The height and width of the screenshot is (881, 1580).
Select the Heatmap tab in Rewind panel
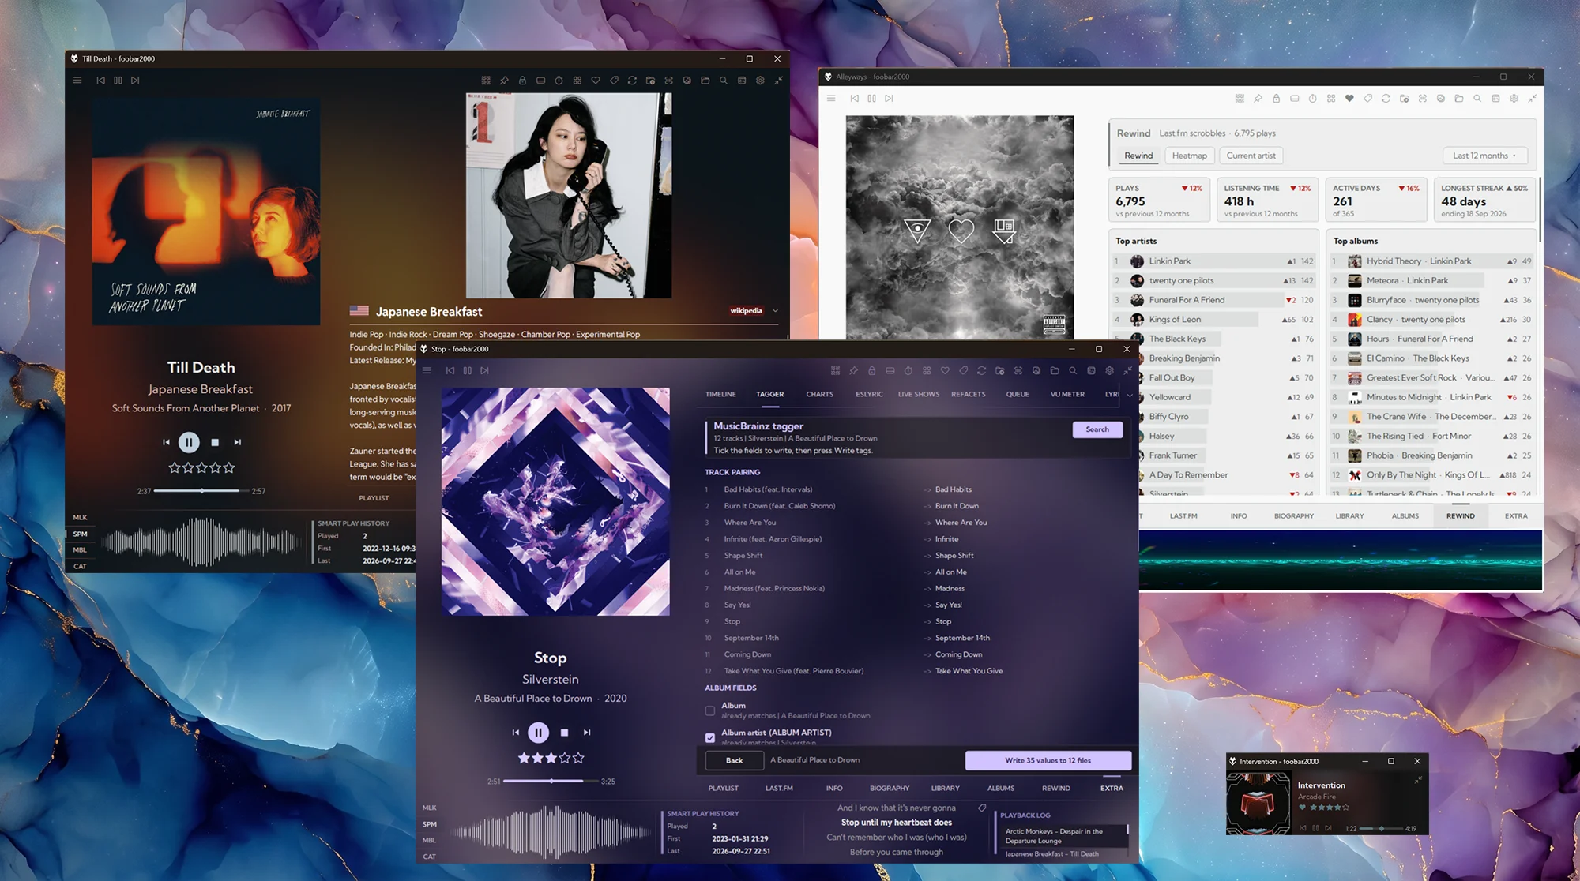(1189, 156)
